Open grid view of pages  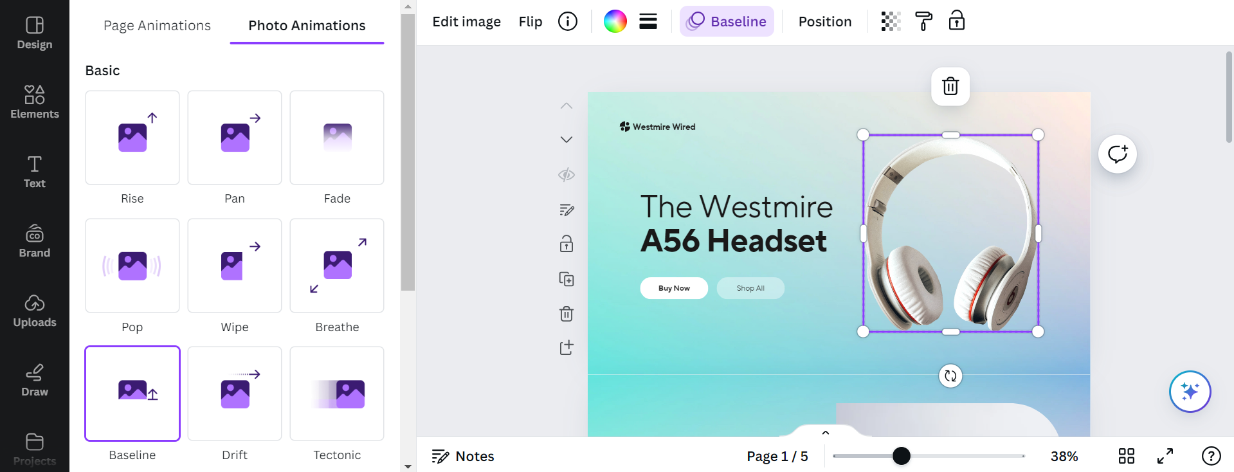1126,456
